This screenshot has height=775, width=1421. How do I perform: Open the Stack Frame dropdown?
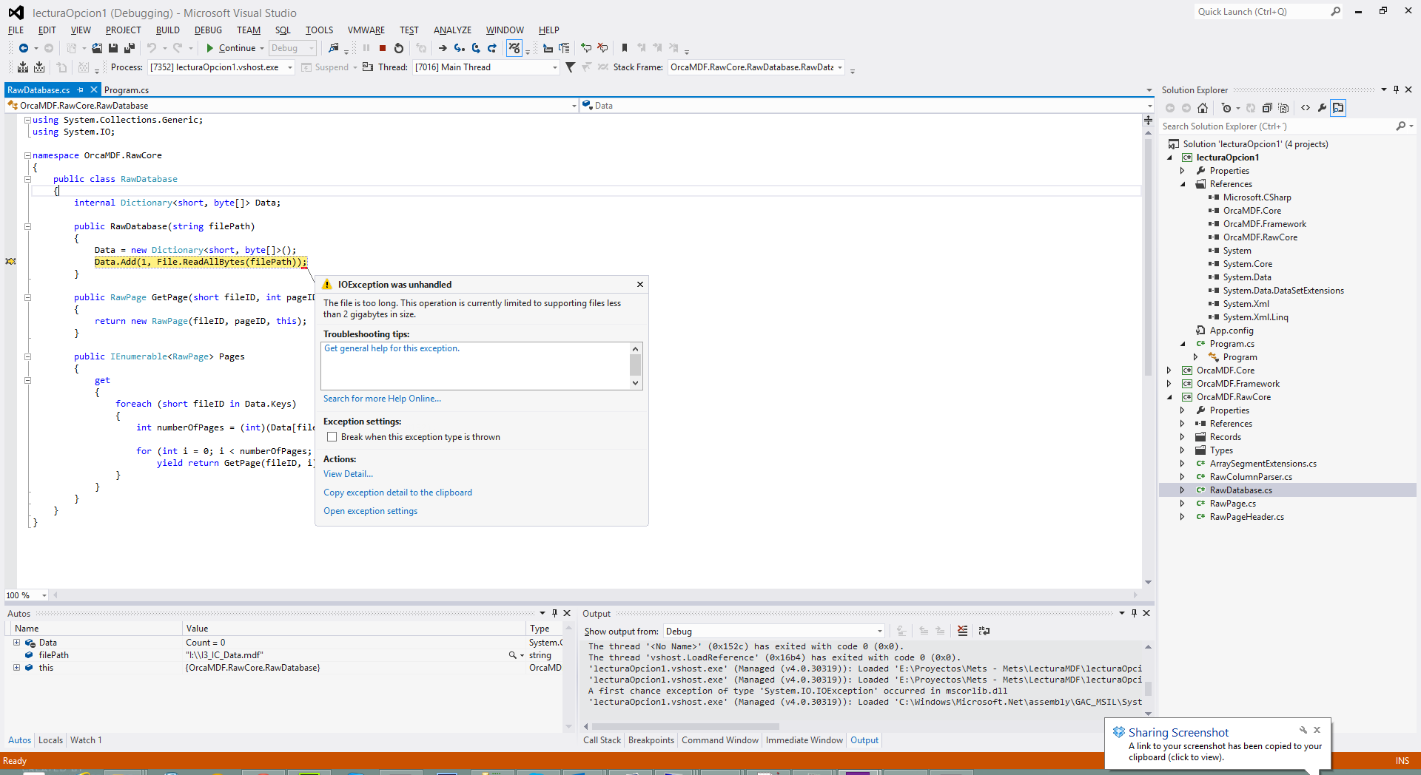[x=840, y=67]
